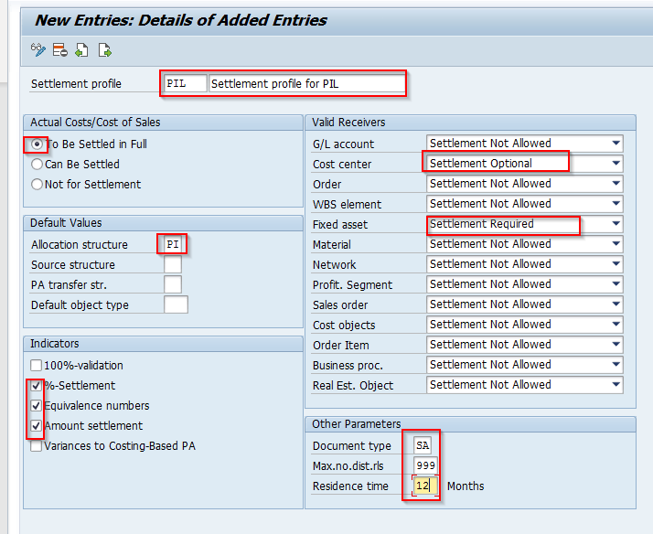Screen dimensions: 653x534
Task: Click the Source structure input field
Action: pos(173,264)
